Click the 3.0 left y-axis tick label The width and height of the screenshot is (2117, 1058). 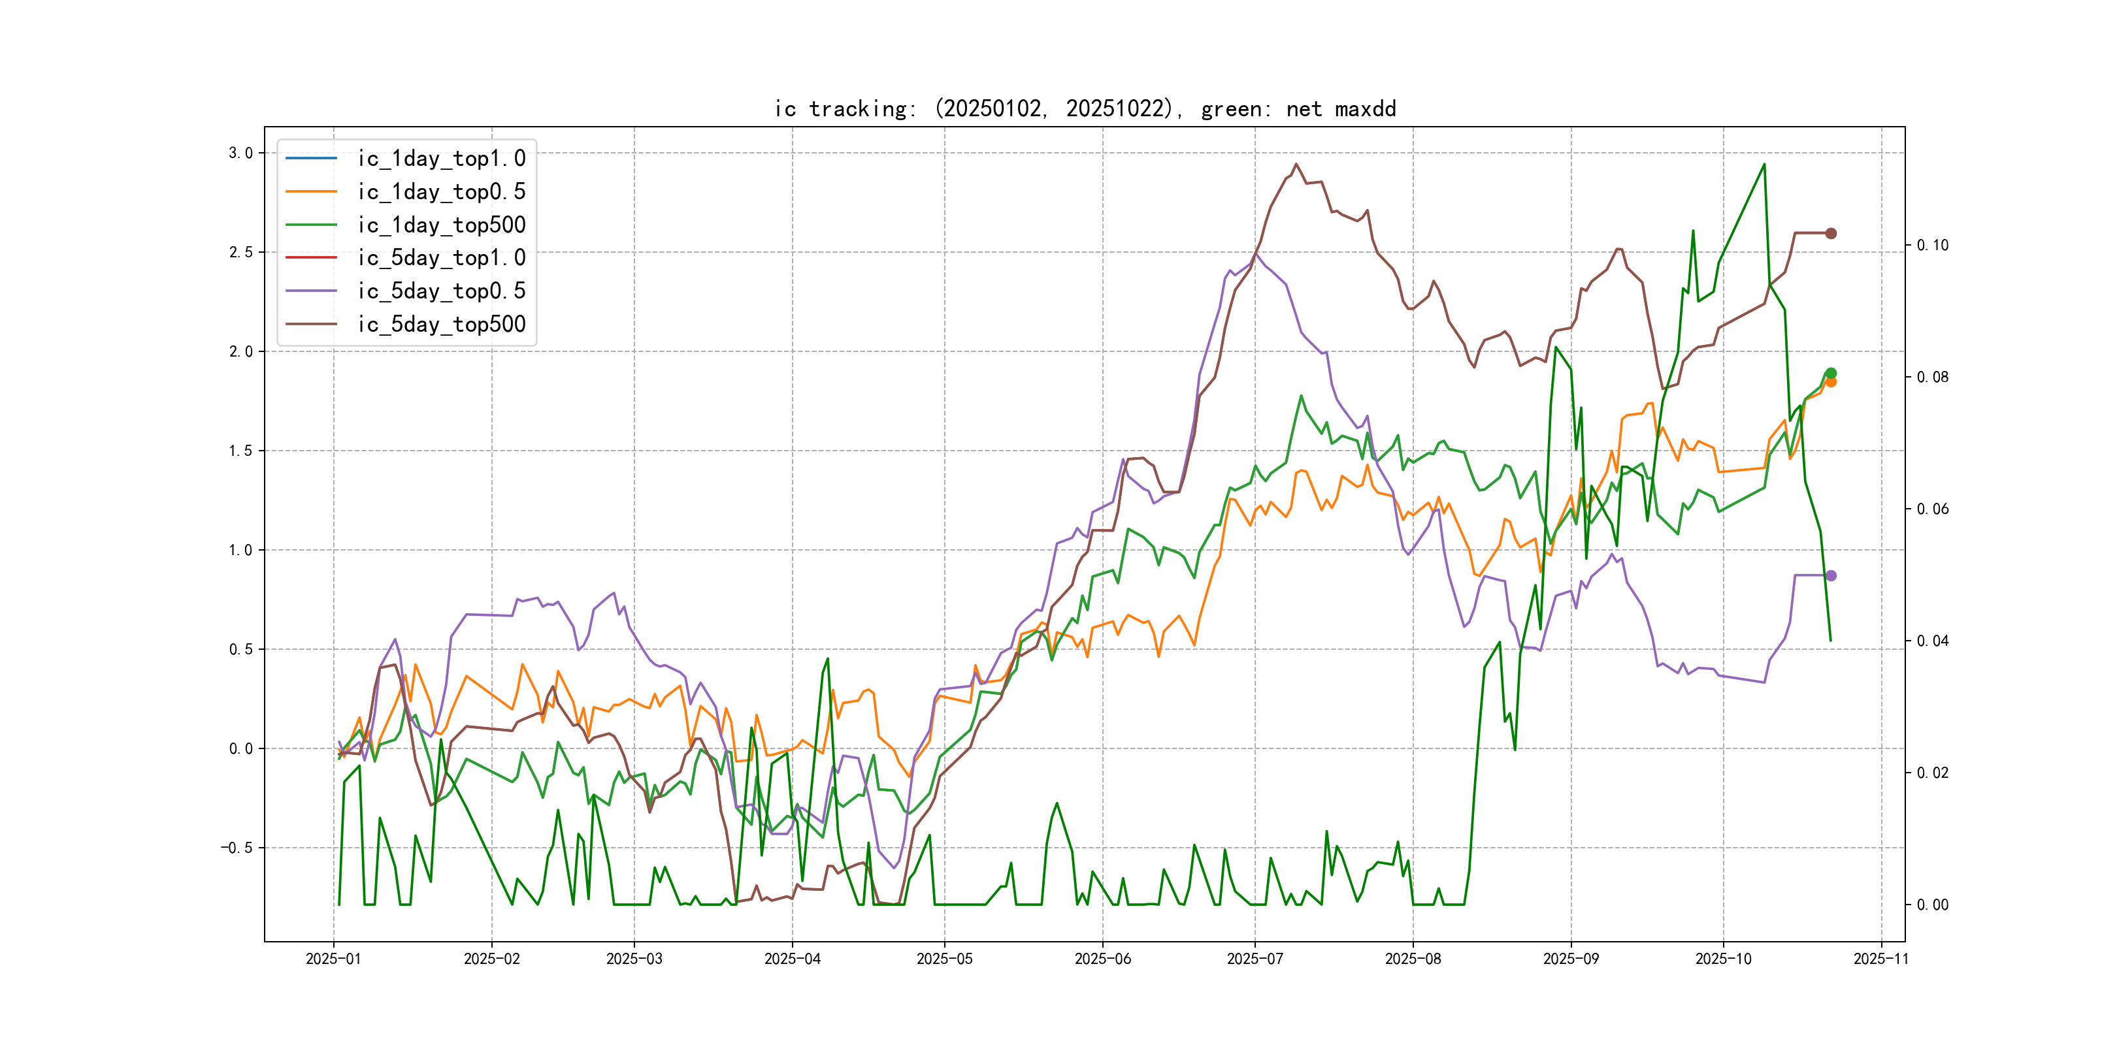241,153
